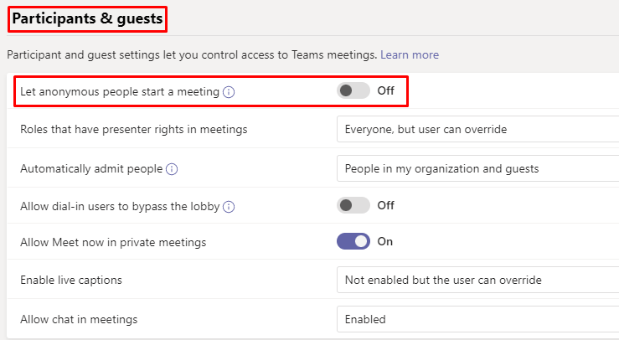
Task: Click 'Allow Meet now in private meetings' label
Action: pos(112,242)
